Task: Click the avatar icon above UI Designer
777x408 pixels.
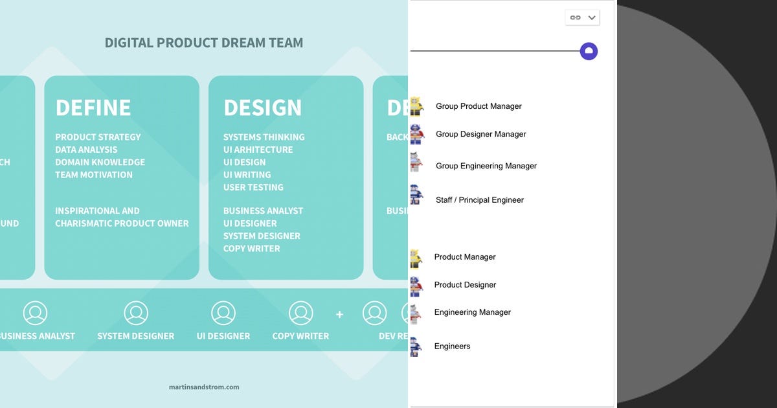Action: click(223, 313)
